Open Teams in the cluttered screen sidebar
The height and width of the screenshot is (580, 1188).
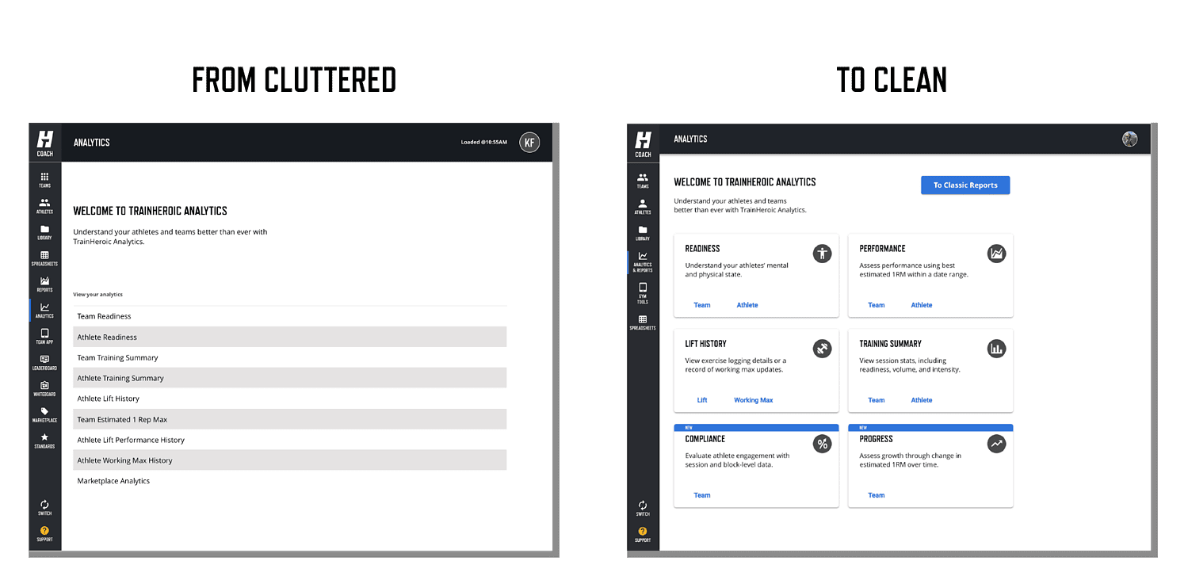click(x=44, y=180)
